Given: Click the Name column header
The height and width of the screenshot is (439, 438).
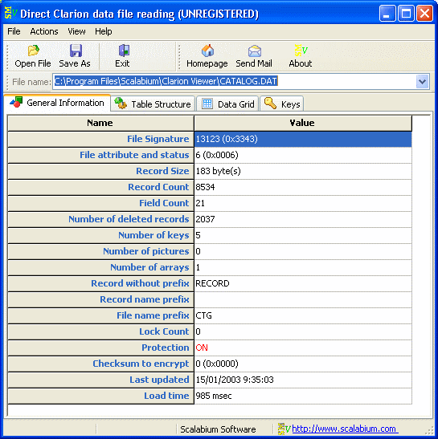Looking at the screenshot, I should coord(100,123).
